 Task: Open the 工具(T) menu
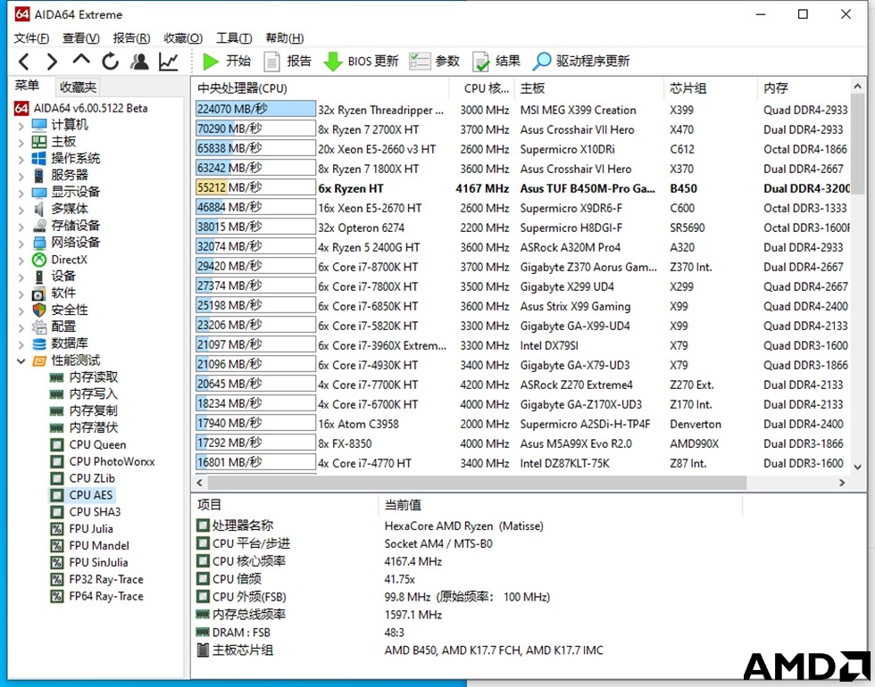(x=234, y=37)
